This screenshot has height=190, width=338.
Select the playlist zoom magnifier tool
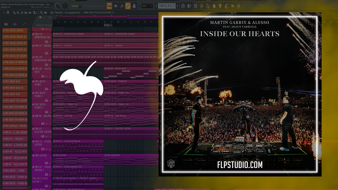[x=42, y=13]
